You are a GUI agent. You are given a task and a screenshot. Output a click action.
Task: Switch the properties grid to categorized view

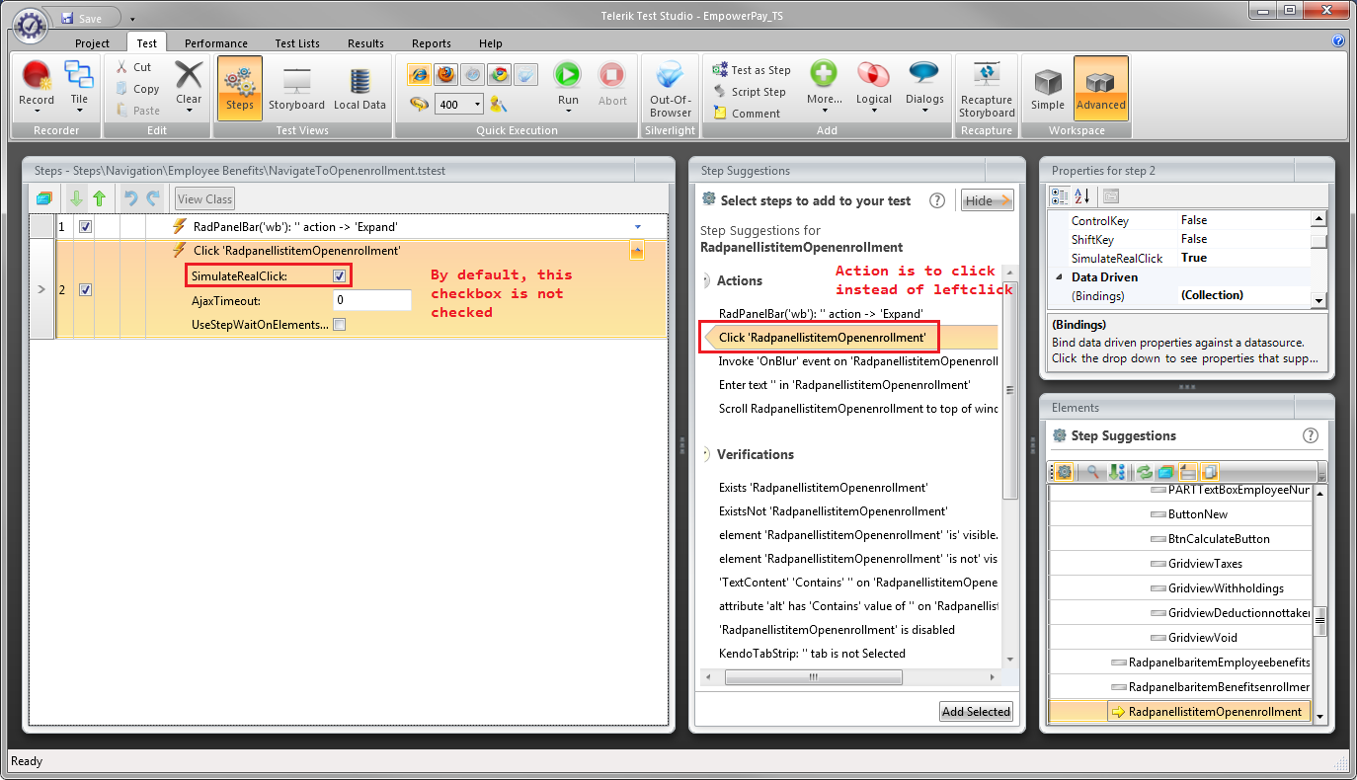pos(1060,196)
